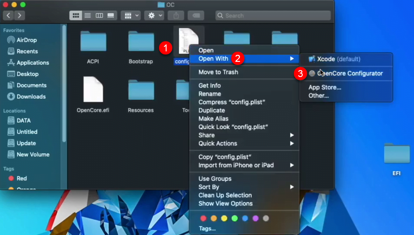Screen dimensions: 414x235
Task: Choose Quick Look "config.plist"
Action: click(x=244, y=127)
